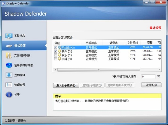Open the 管理配置 section
Screen dimensions: 168x125
(24, 85)
